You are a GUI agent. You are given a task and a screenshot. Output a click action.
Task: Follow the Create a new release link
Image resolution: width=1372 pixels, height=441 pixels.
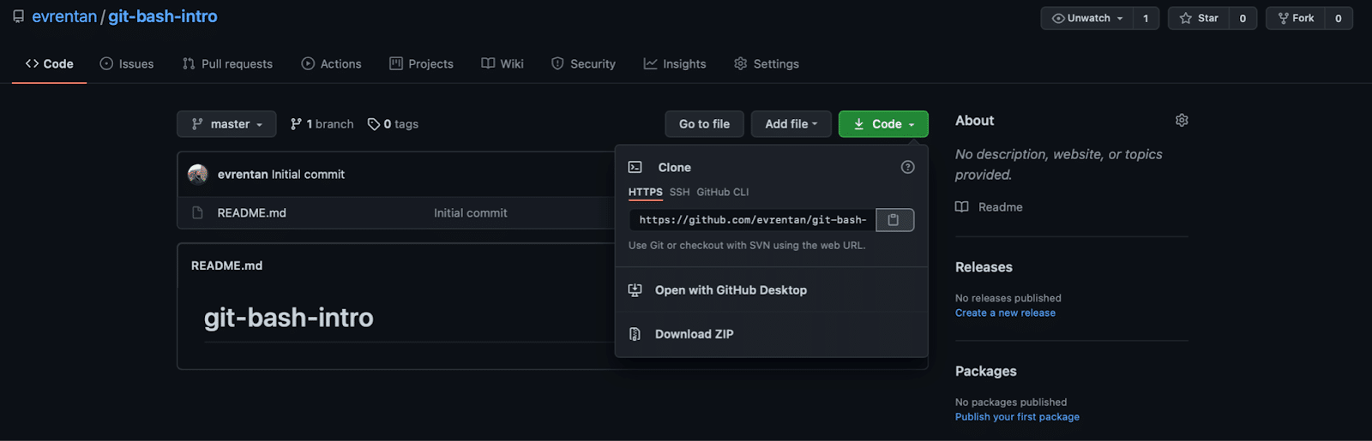(1005, 313)
